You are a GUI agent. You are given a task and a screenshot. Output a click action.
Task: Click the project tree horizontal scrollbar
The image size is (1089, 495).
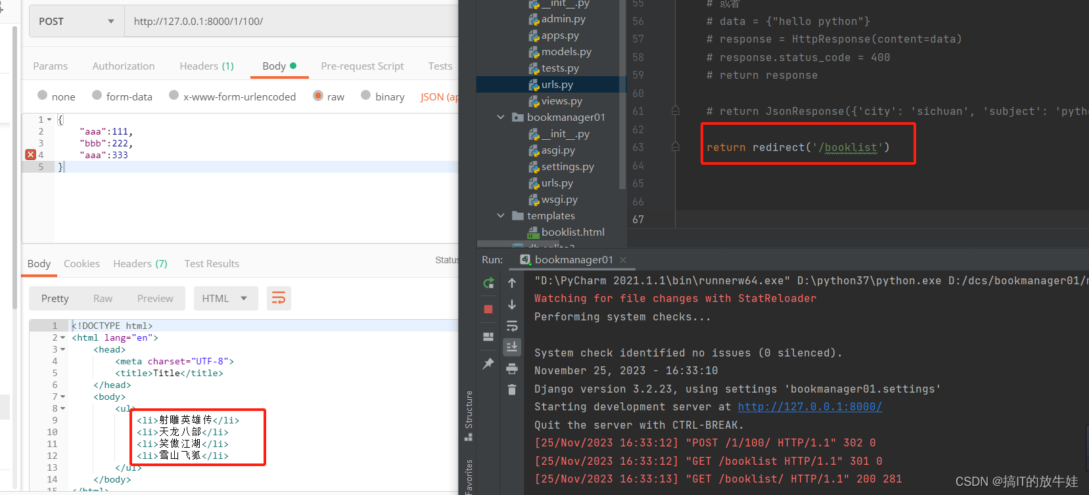(x=519, y=244)
